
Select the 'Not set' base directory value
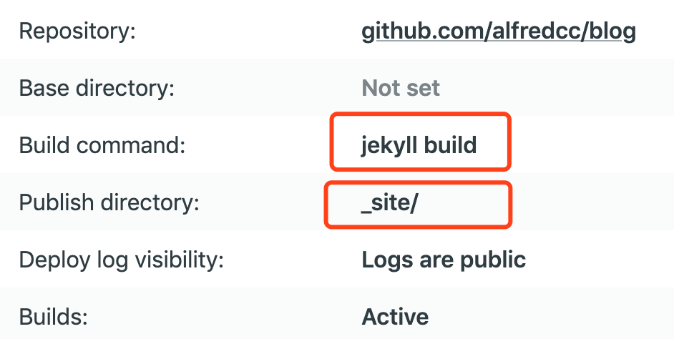(x=401, y=89)
